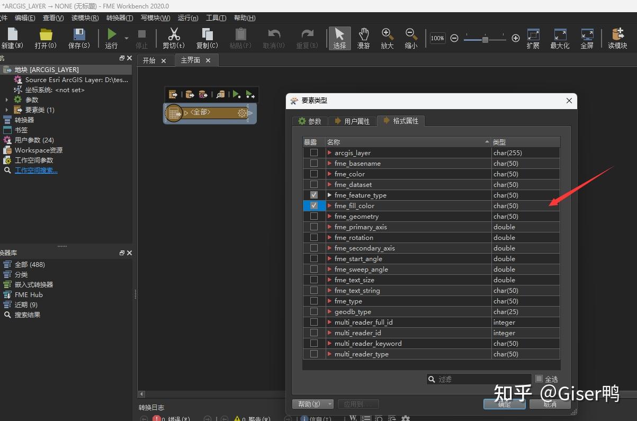This screenshot has height=421, width=637.
Task: Check the 全选 select-all checkbox
Action: point(539,379)
